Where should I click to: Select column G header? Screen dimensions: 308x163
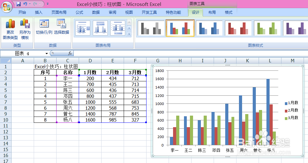point(157,60)
